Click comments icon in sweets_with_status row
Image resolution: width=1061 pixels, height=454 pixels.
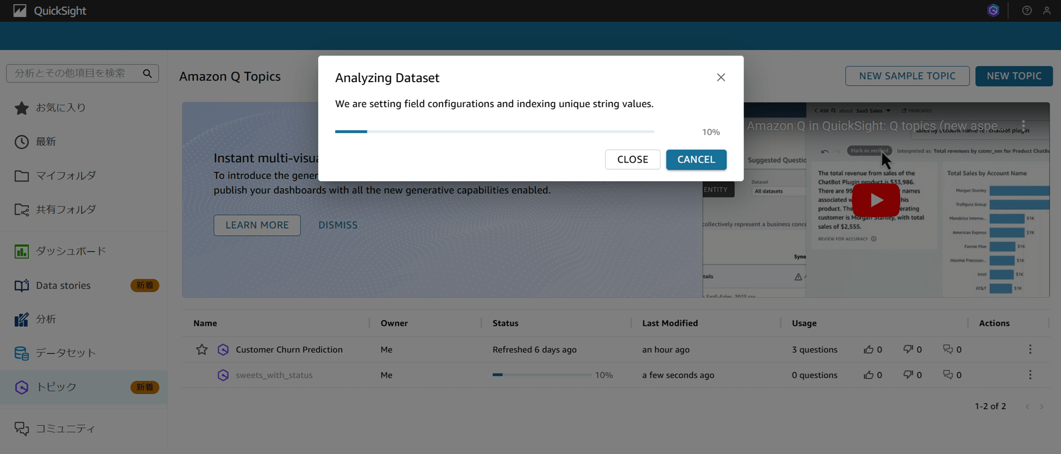(x=948, y=375)
